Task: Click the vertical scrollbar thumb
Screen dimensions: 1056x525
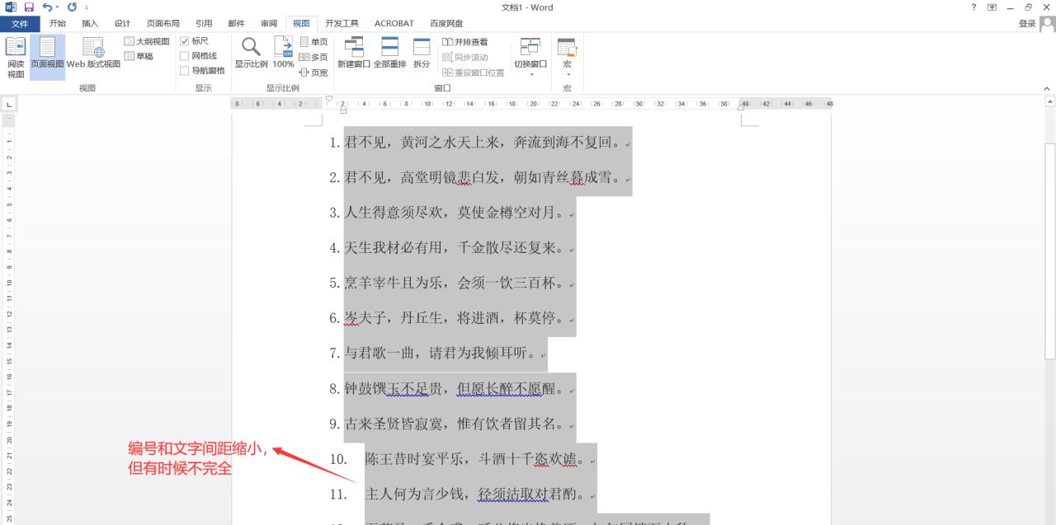Action: pos(1050,251)
